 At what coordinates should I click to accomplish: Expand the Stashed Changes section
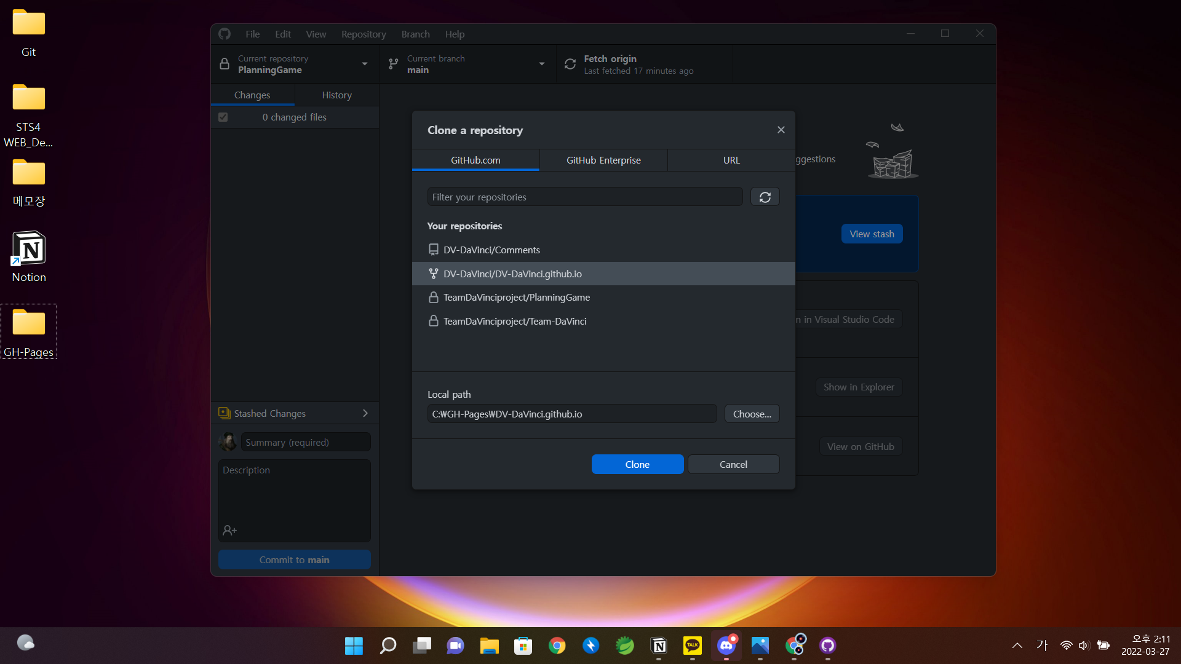point(294,413)
